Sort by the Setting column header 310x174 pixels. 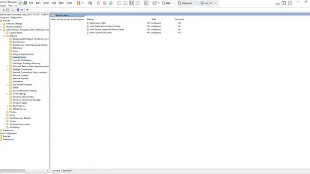90,19
